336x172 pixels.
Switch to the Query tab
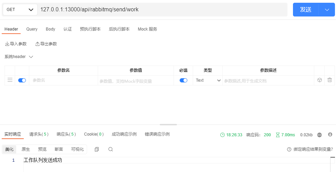[32, 29]
